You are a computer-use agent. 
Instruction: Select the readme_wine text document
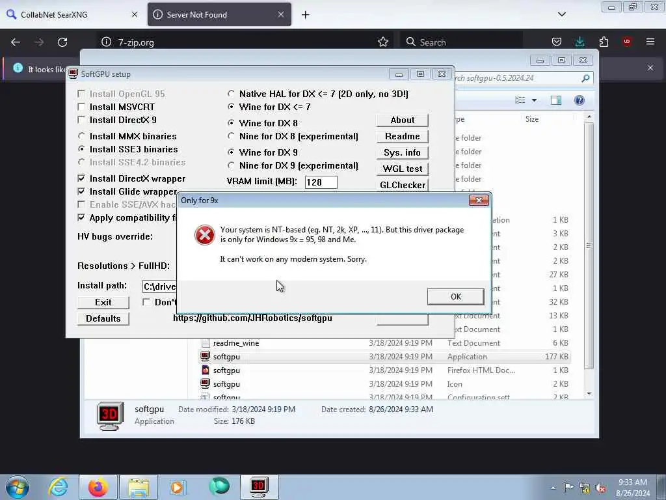[385, 342]
